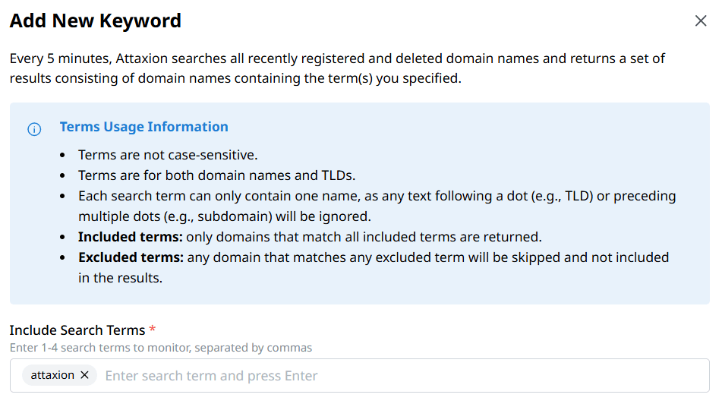The width and height of the screenshot is (722, 407).
Task: Click the bold 'Included terms:' text
Action: (x=130, y=237)
